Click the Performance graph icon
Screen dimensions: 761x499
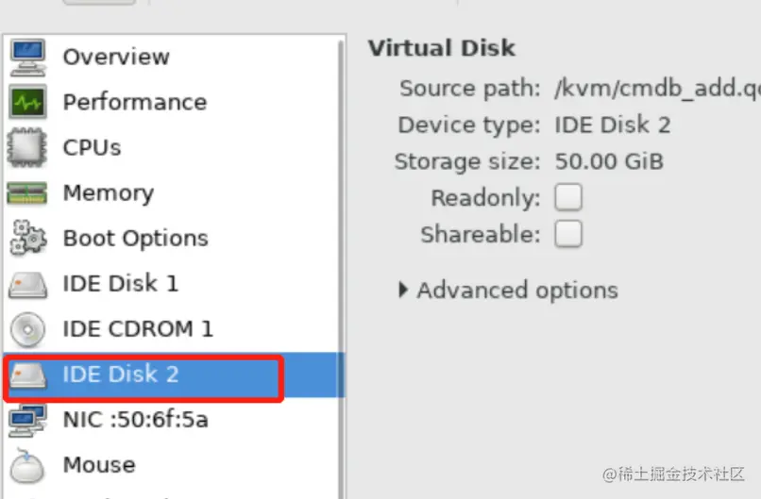[x=27, y=102]
